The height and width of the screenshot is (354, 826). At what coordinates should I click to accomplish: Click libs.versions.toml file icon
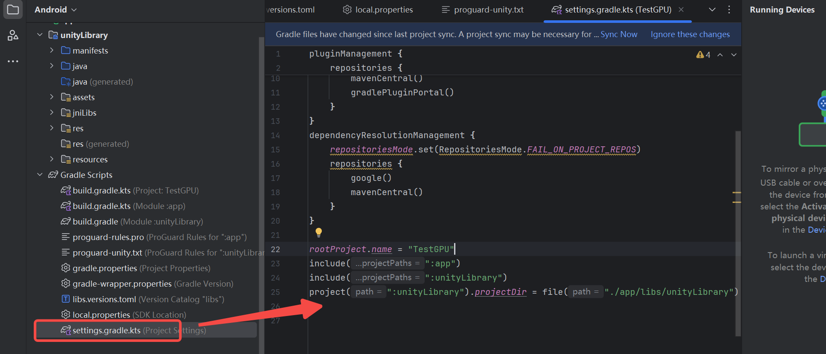click(x=66, y=299)
